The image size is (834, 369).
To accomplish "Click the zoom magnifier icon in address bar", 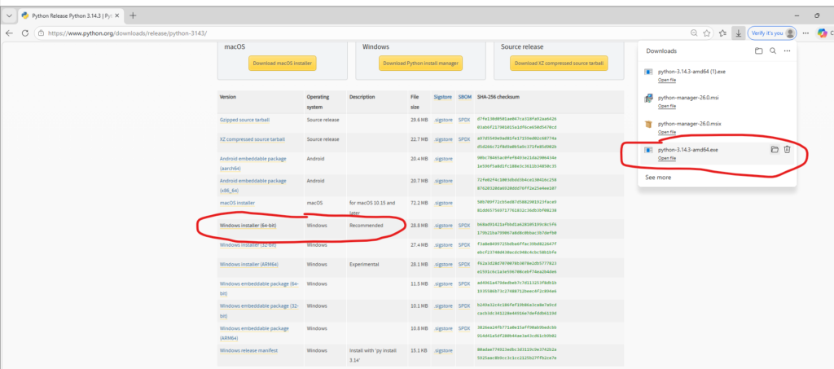I will click(x=694, y=33).
